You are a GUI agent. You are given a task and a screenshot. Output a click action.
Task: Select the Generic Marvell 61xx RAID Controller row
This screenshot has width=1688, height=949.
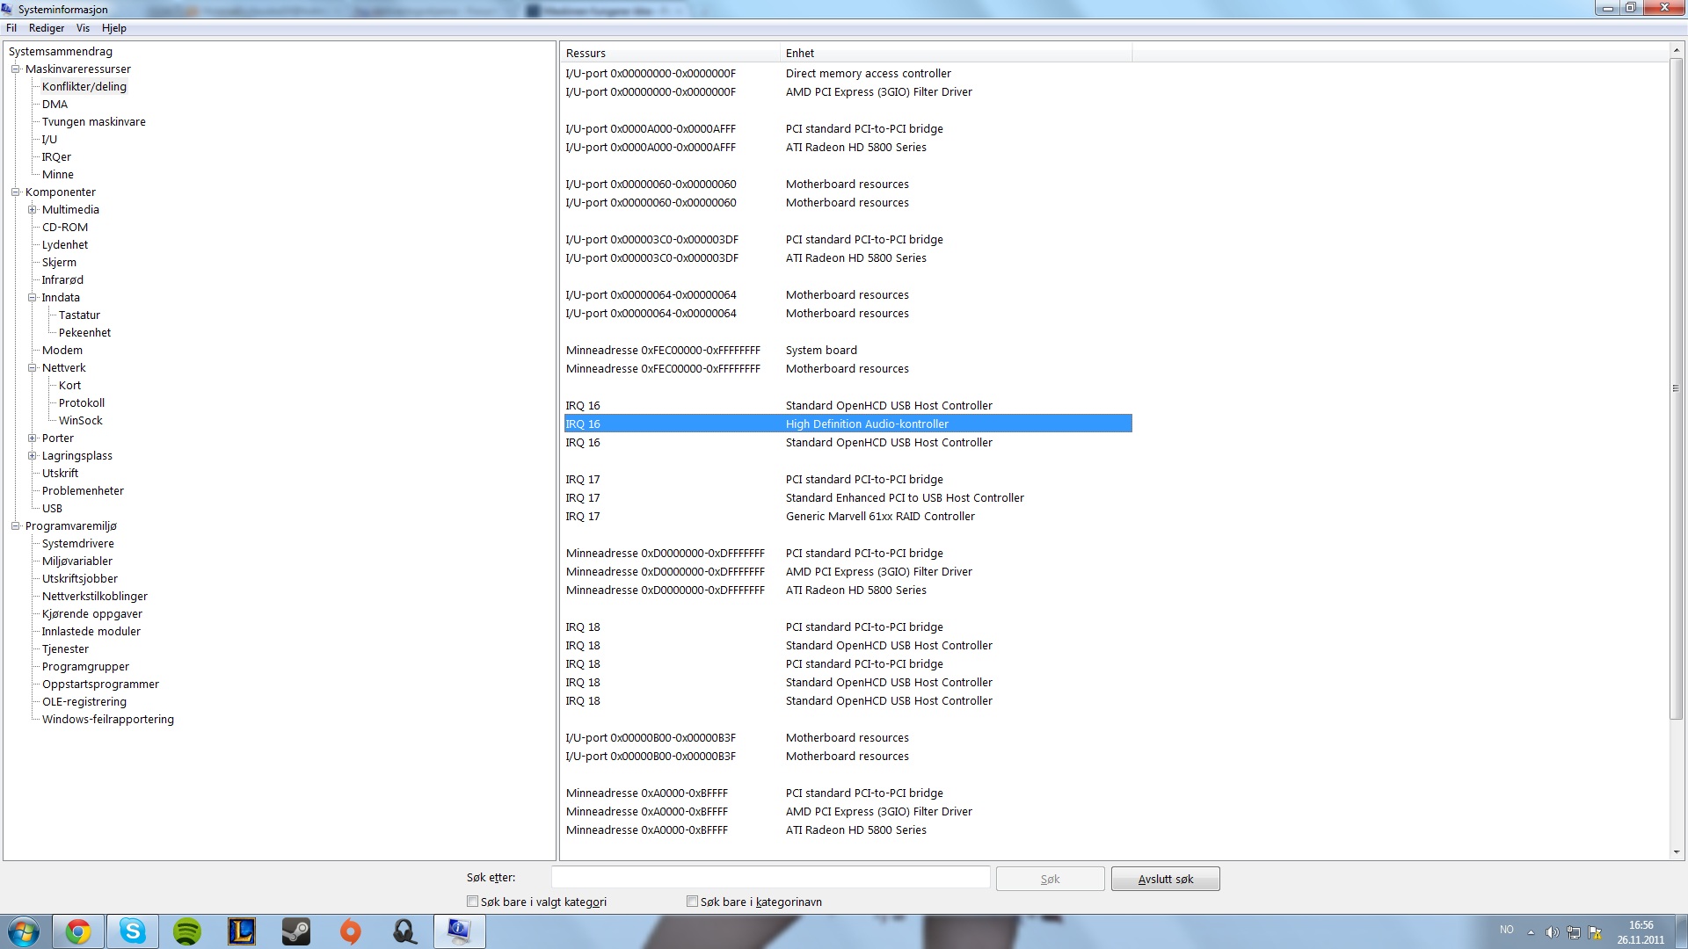coord(848,516)
